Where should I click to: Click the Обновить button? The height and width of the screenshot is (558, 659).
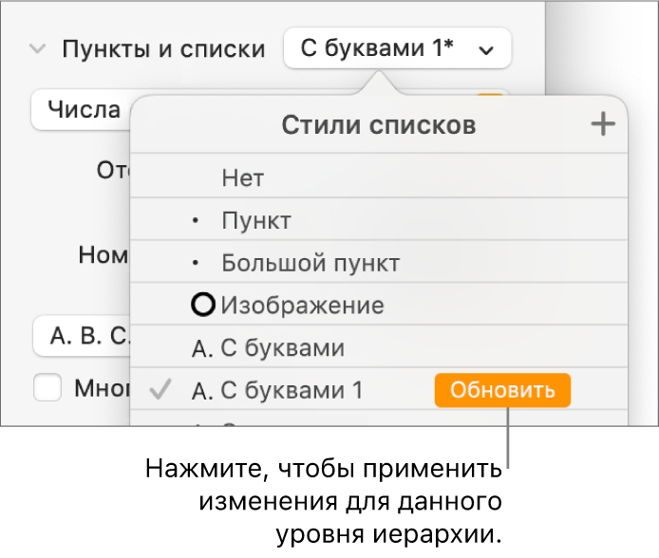[x=502, y=390]
